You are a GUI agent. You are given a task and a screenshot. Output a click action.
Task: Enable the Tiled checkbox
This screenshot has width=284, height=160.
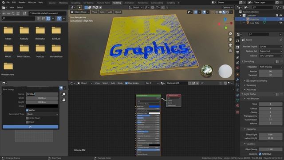click(x=28, y=122)
